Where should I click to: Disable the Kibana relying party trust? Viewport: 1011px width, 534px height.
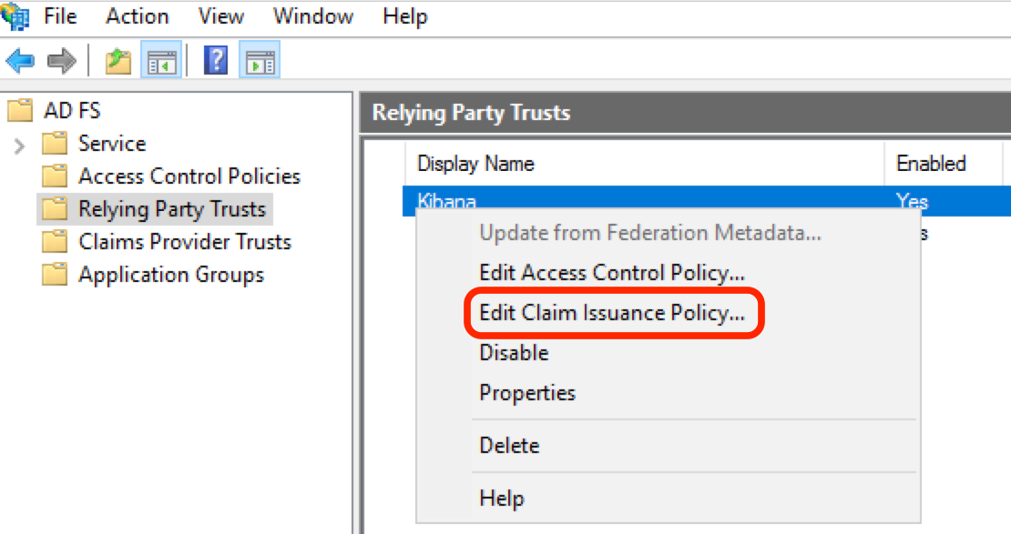pos(513,352)
